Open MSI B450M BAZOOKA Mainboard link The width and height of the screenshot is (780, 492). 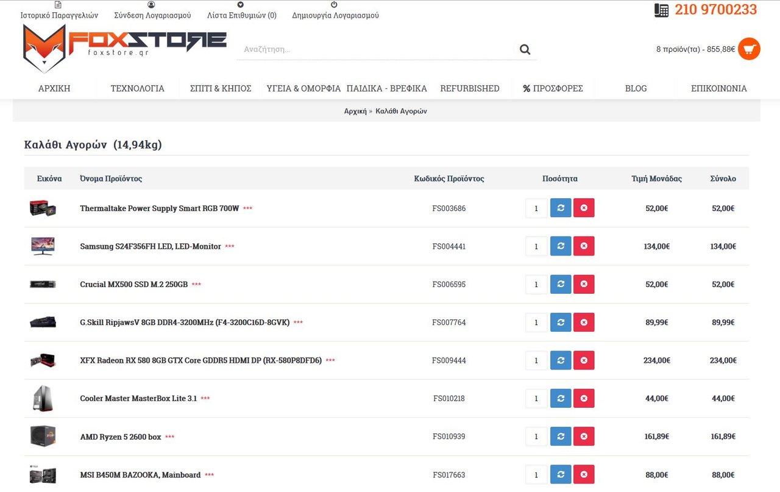pos(140,475)
